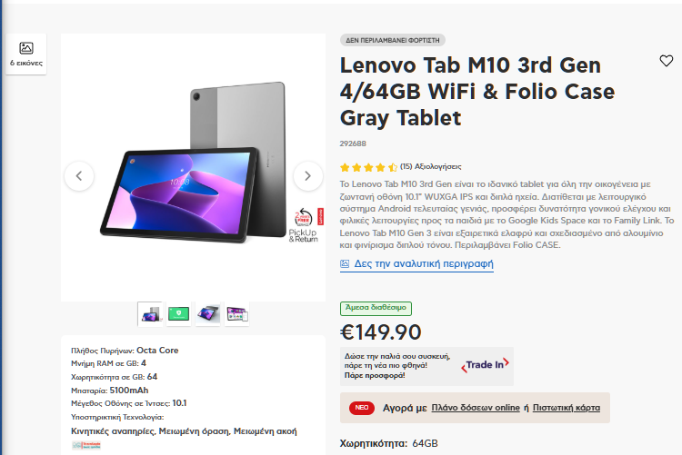This screenshot has width=682, height=455.
Task: Select third thumbnail of angled tablet
Action: (208, 313)
